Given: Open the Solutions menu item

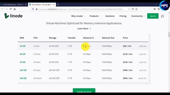Looking at the screenshot, I should [110, 16].
